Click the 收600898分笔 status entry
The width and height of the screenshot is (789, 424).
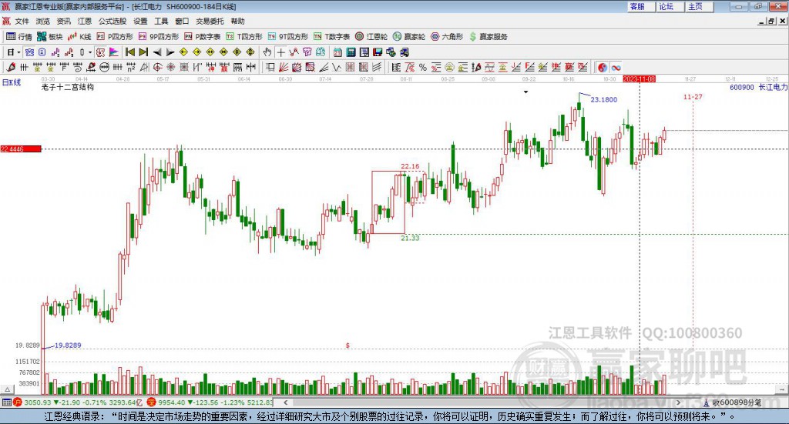point(732,402)
